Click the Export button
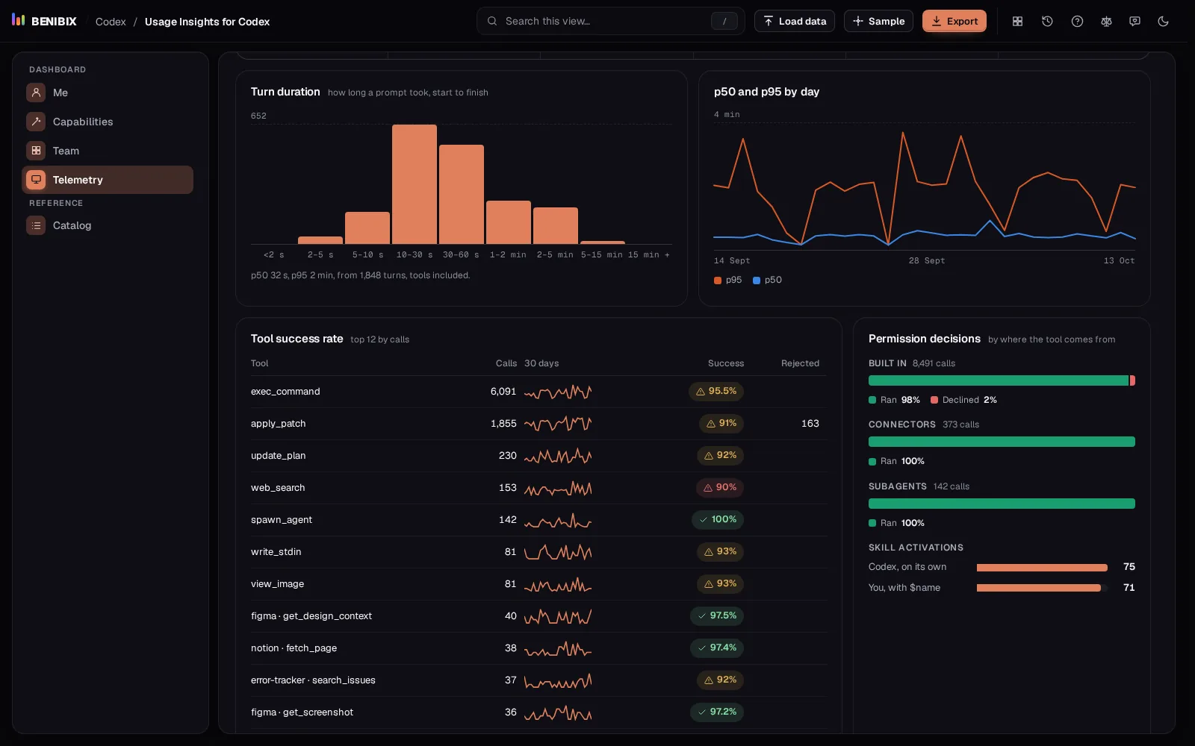The image size is (1195, 746). (955, 21)
